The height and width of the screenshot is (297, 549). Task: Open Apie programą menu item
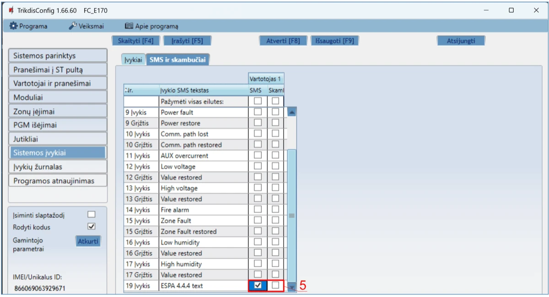[x=151, y=26]
